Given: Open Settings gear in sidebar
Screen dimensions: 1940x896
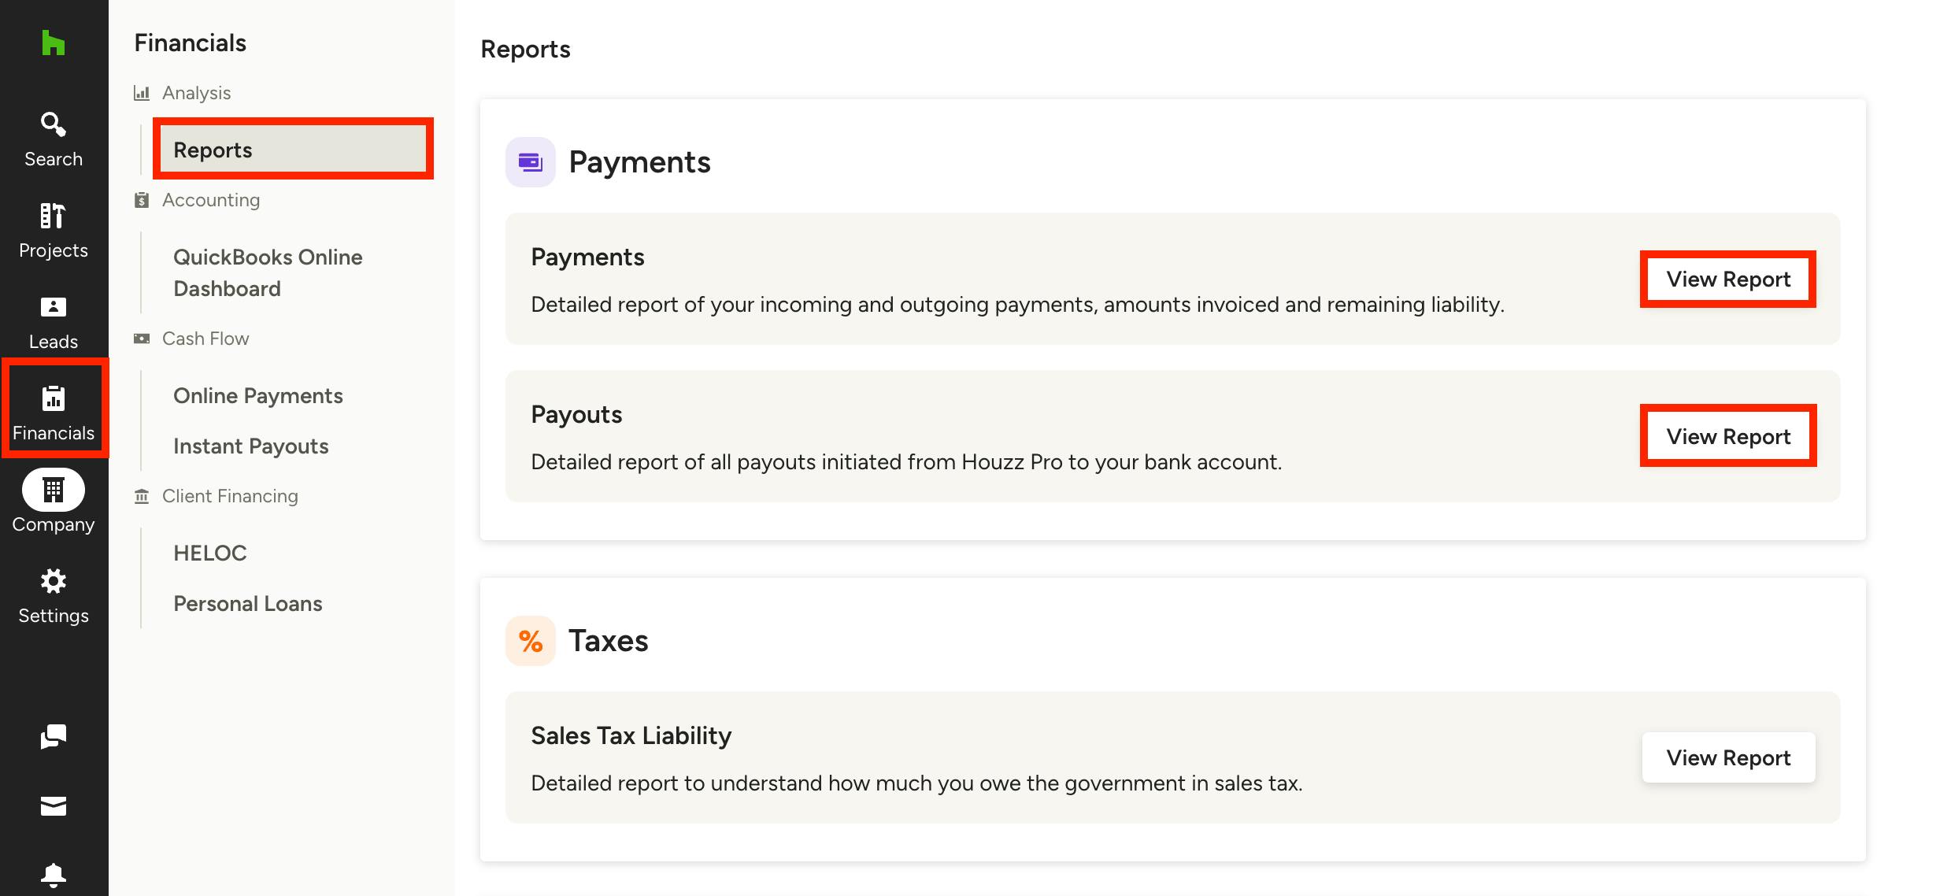Looking at the screenshot, I should (x=54, y=597).
